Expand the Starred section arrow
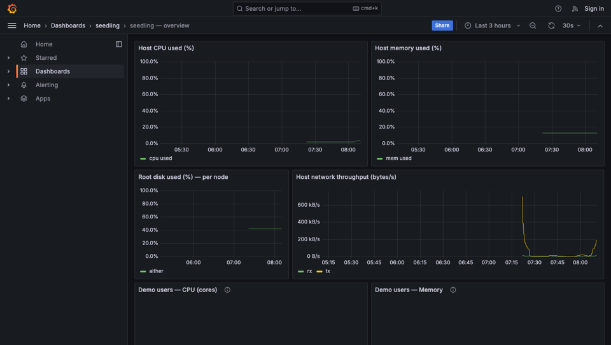611x345 pixels. [x=8, y=58]
